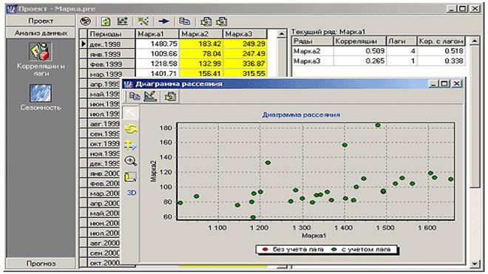488x274 pixels.
Task: Click the yellow move arrows chart tool
Action: (x=131, y=145)
